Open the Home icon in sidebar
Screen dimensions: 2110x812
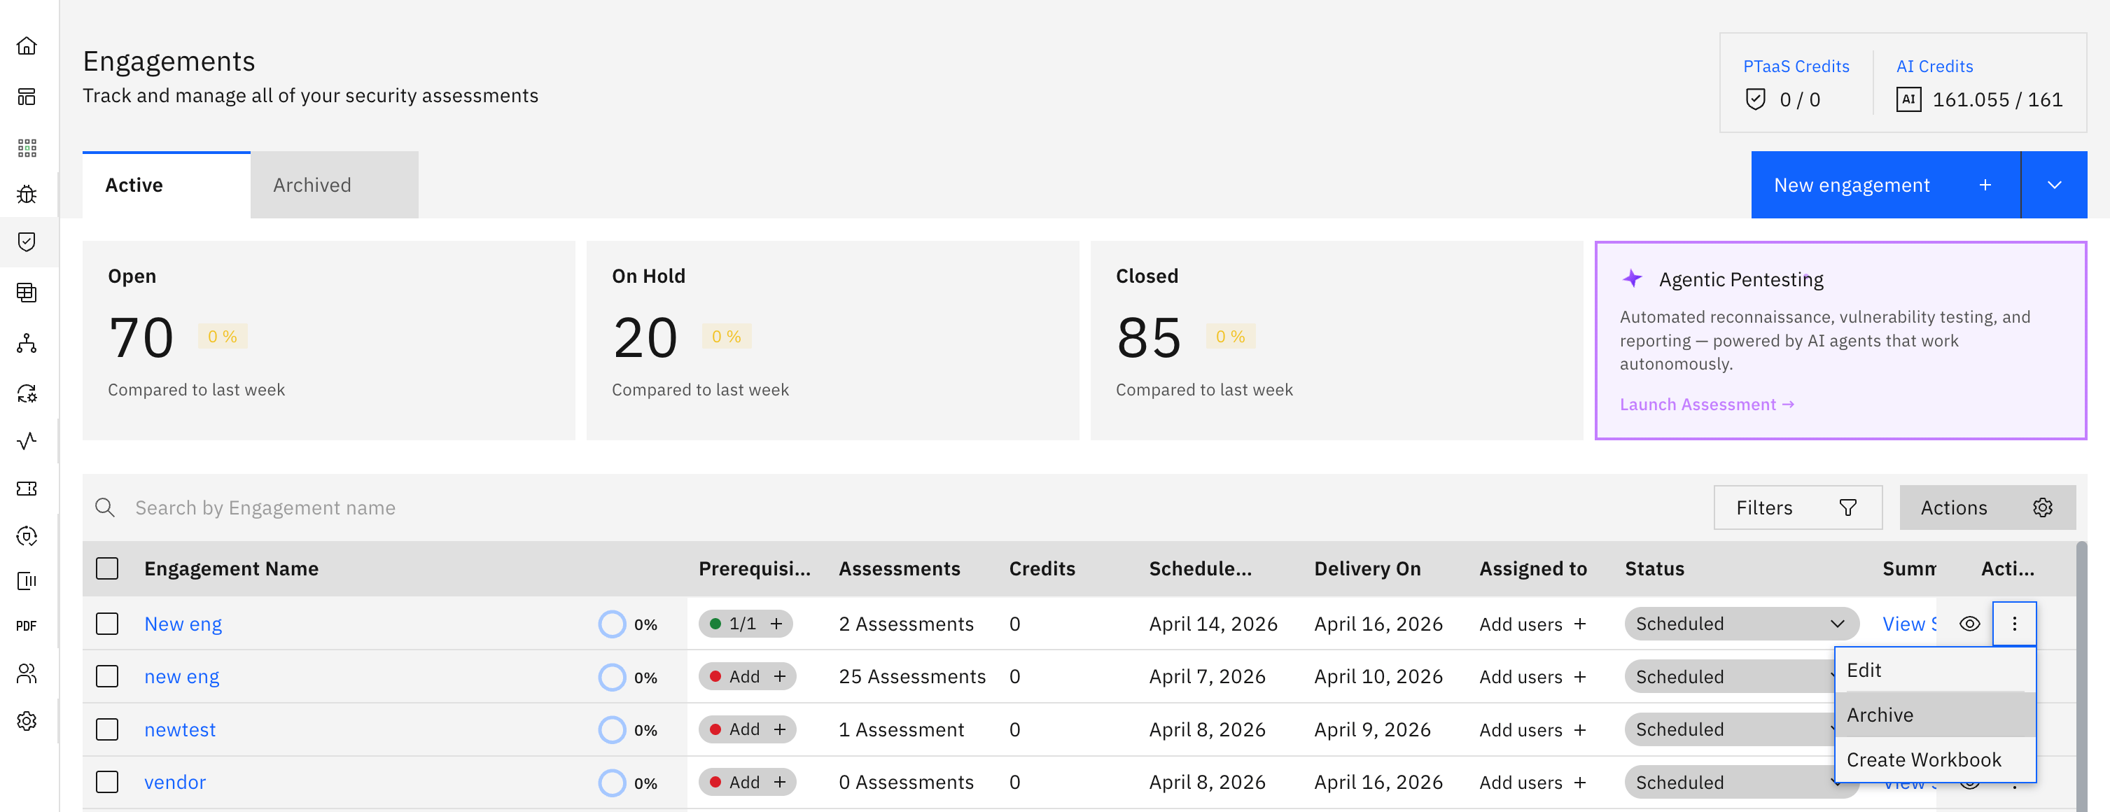tap(27, 46)
